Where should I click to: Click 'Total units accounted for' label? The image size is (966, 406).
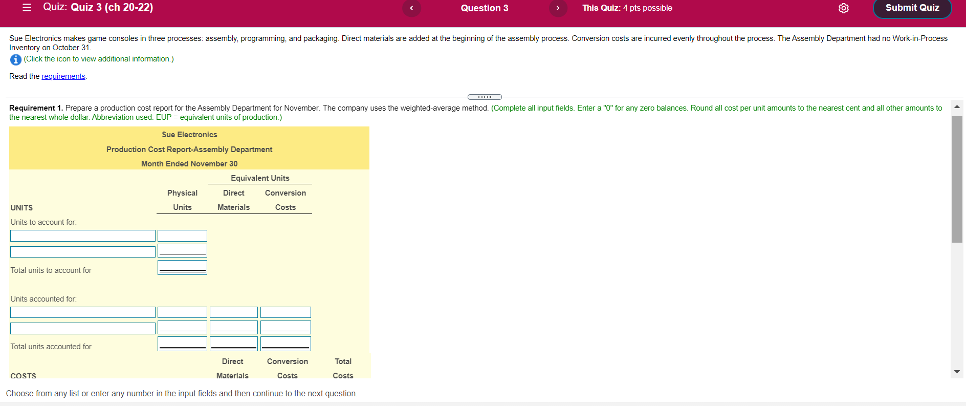[x=51, y=347]
